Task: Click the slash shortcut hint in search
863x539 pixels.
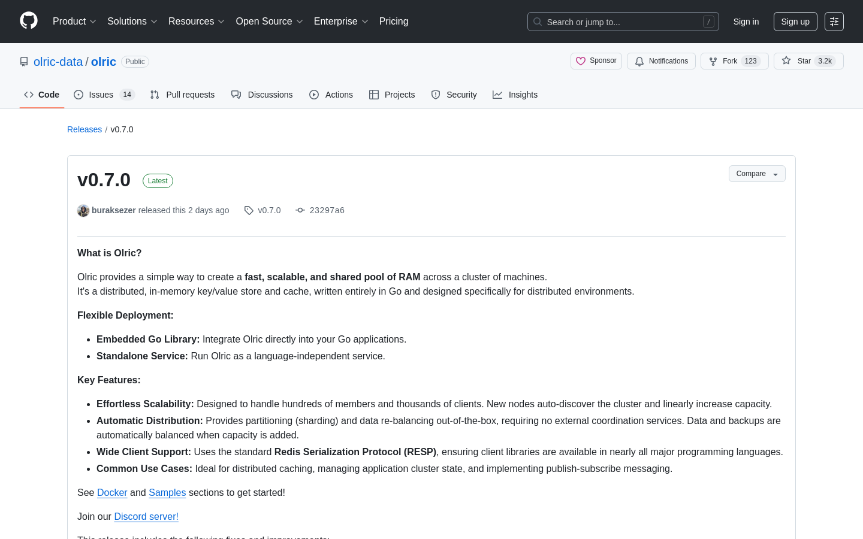Action: (708, 22)
